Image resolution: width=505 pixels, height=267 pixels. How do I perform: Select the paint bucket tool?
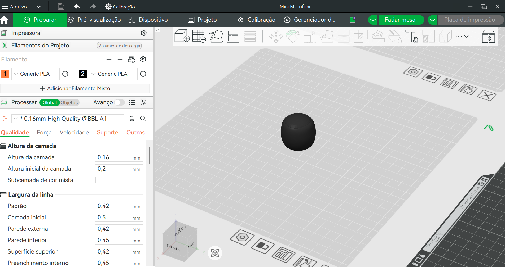[395, 36]
